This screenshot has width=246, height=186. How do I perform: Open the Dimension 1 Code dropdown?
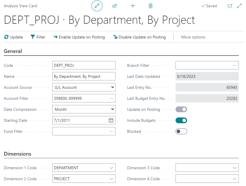click(84, 168)
